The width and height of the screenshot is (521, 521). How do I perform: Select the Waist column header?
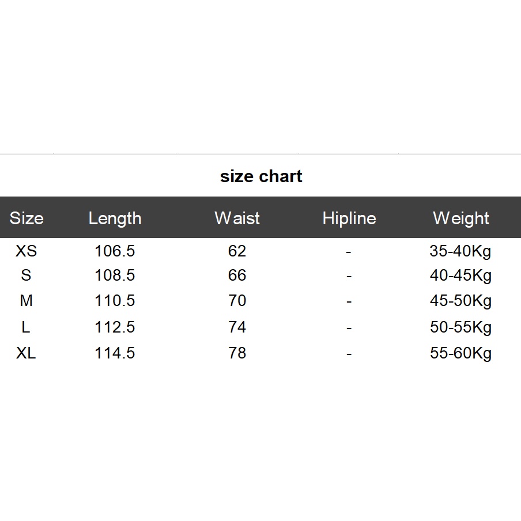click(237, 218)
